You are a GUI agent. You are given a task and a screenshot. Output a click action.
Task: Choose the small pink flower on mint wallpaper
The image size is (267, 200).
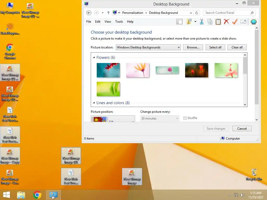click(x=167, y=70)
